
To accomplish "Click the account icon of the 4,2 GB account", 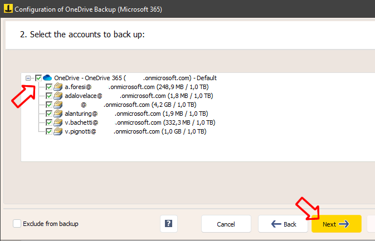I will 58,105.
